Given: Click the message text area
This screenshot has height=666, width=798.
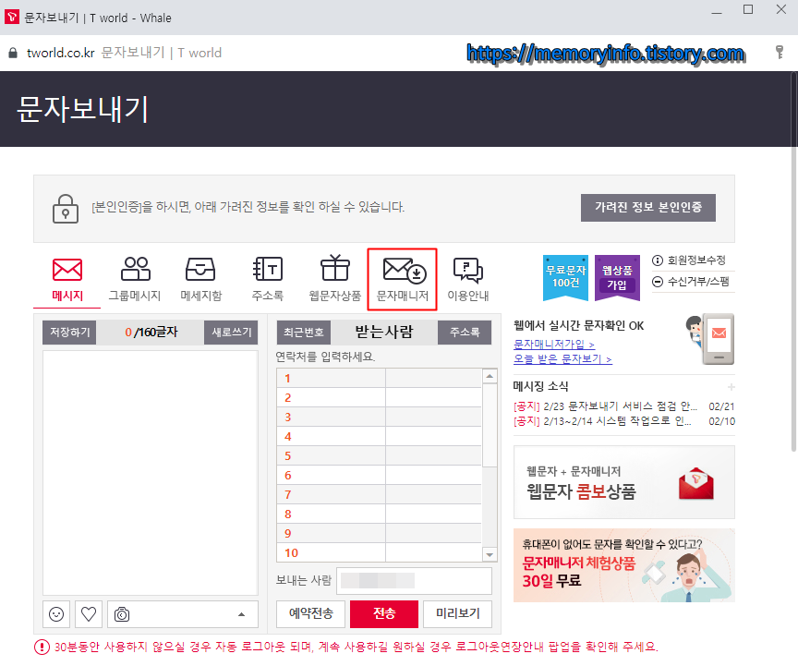Looking at the screenshot, I should click(x=151, y=473).
